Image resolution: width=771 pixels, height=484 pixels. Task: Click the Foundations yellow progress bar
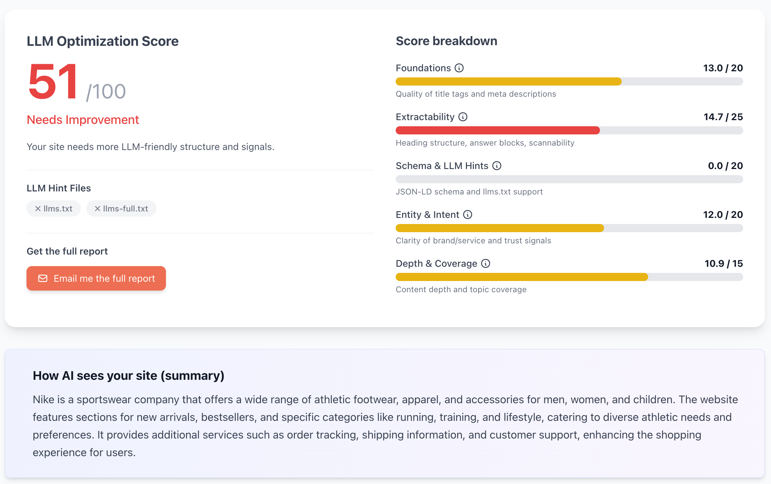tap(507, 81)
